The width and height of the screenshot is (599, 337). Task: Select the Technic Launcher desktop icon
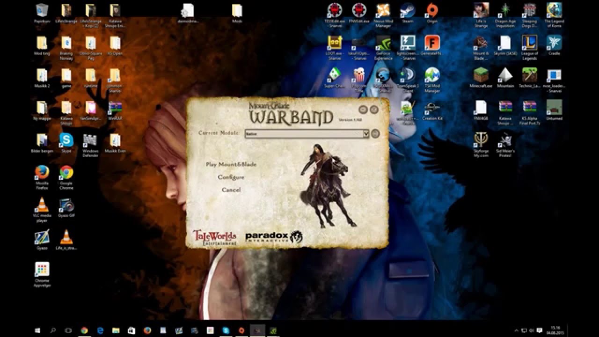[530, 78]
